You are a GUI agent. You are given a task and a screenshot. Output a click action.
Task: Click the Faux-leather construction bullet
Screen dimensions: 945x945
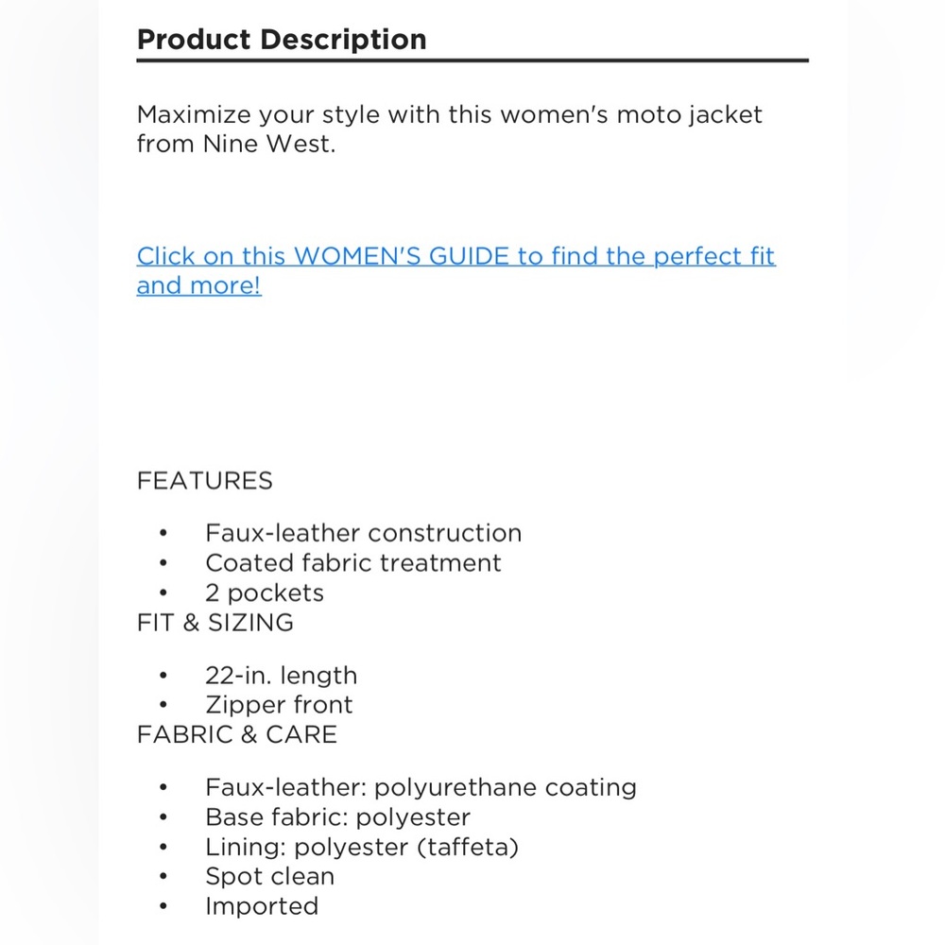point(364,533)
